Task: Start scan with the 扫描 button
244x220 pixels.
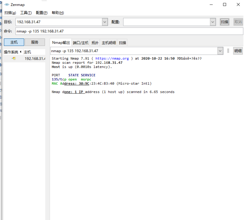Action: pos(224,22)
